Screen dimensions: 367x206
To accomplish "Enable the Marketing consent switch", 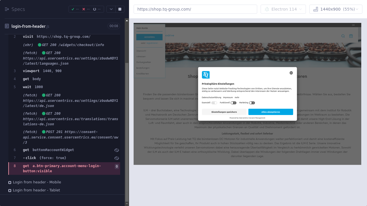I will coord(252,103).
